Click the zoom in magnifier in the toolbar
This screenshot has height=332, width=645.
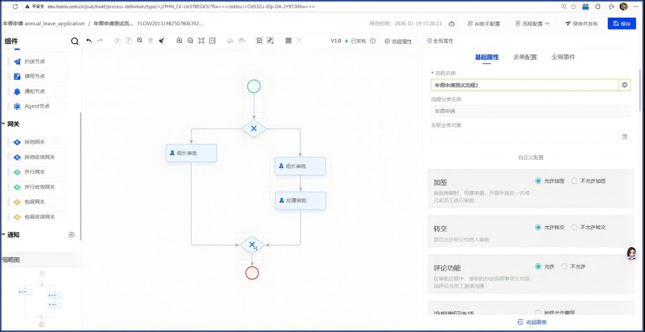180,41
